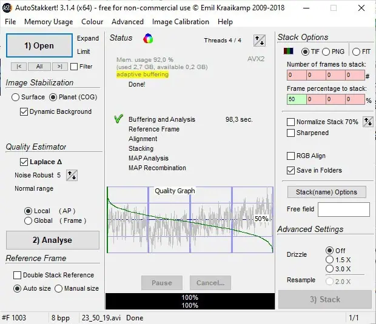Open the Help menu
Screen dimensions: 376x324
coord(225,22)
